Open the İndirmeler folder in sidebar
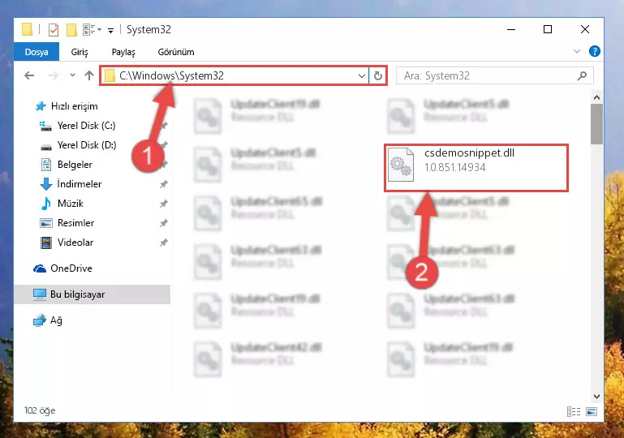Image resolution: width=624 pixels, height=438 pixels. click(80, 184)
